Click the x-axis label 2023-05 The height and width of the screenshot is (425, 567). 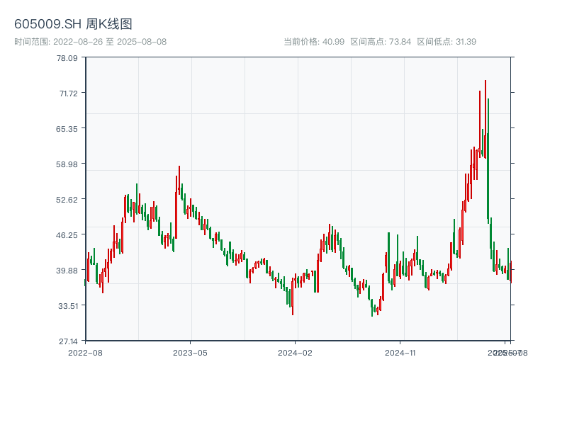tap(190, 353)
